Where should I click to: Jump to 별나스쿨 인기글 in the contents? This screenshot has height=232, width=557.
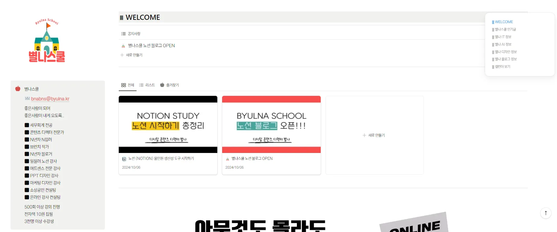504,29
